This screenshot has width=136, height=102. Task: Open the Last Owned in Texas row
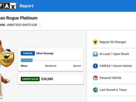click(x=114, y=90)
